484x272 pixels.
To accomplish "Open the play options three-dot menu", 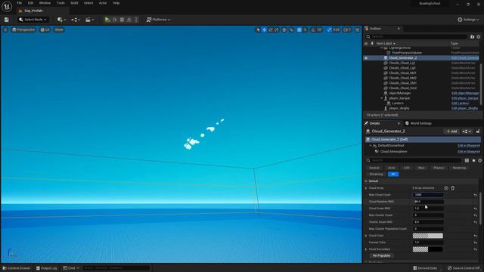I will (x=136, y=20).
